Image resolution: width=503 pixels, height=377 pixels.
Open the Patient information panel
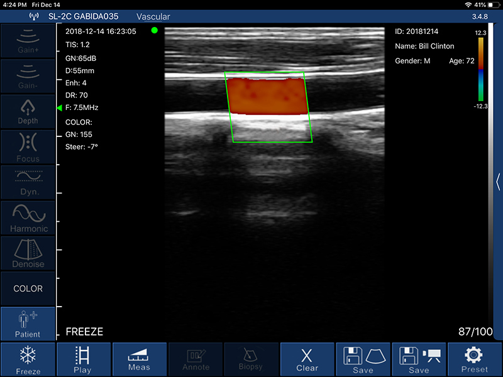(x=28, y=324)
